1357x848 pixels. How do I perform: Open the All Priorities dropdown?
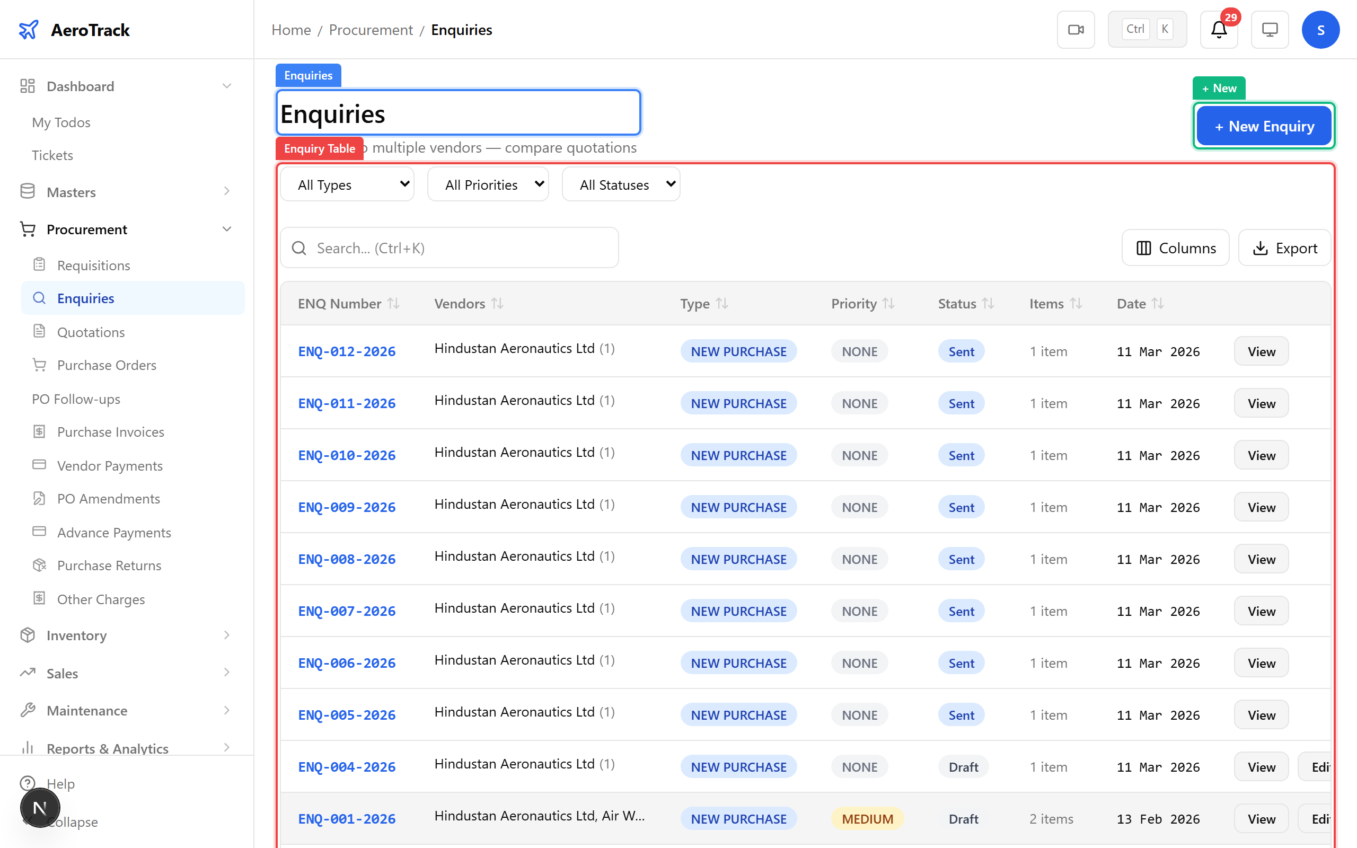click(487, 184)
